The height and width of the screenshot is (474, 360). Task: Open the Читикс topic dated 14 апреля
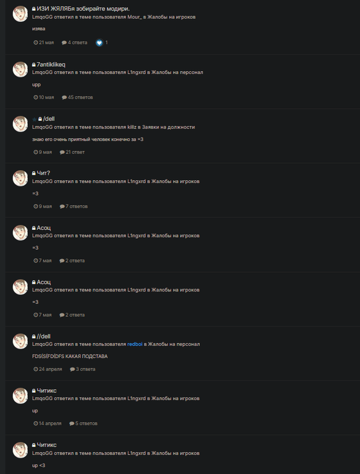click(x=47, y=390)
